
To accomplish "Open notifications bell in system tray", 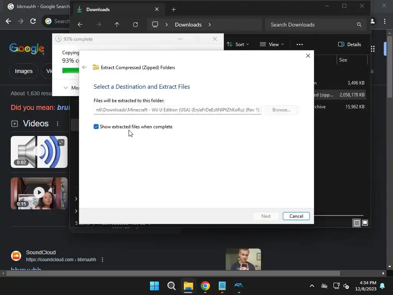I will [x=383, y=286].
